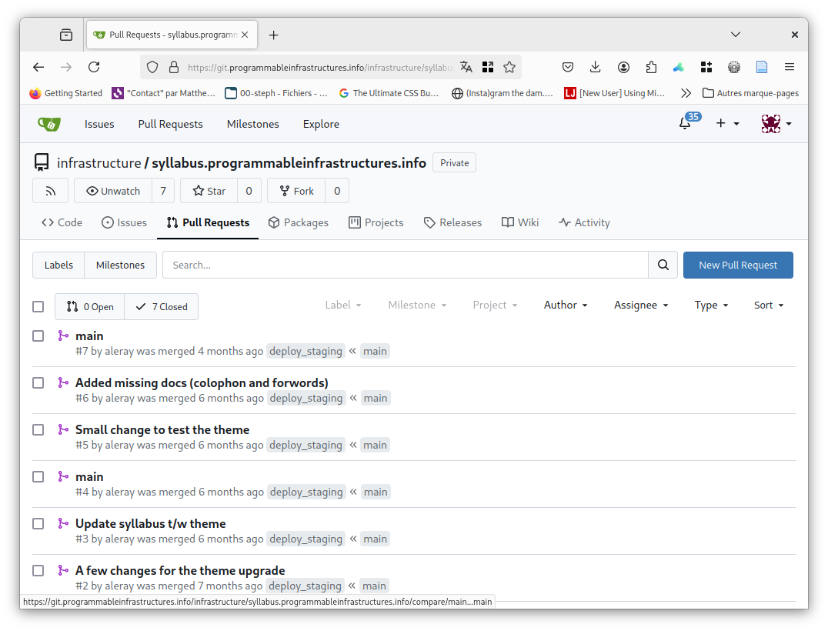Open the Wiki tab
The height and width of the screenshot is (631, 828).
[520, 222]
